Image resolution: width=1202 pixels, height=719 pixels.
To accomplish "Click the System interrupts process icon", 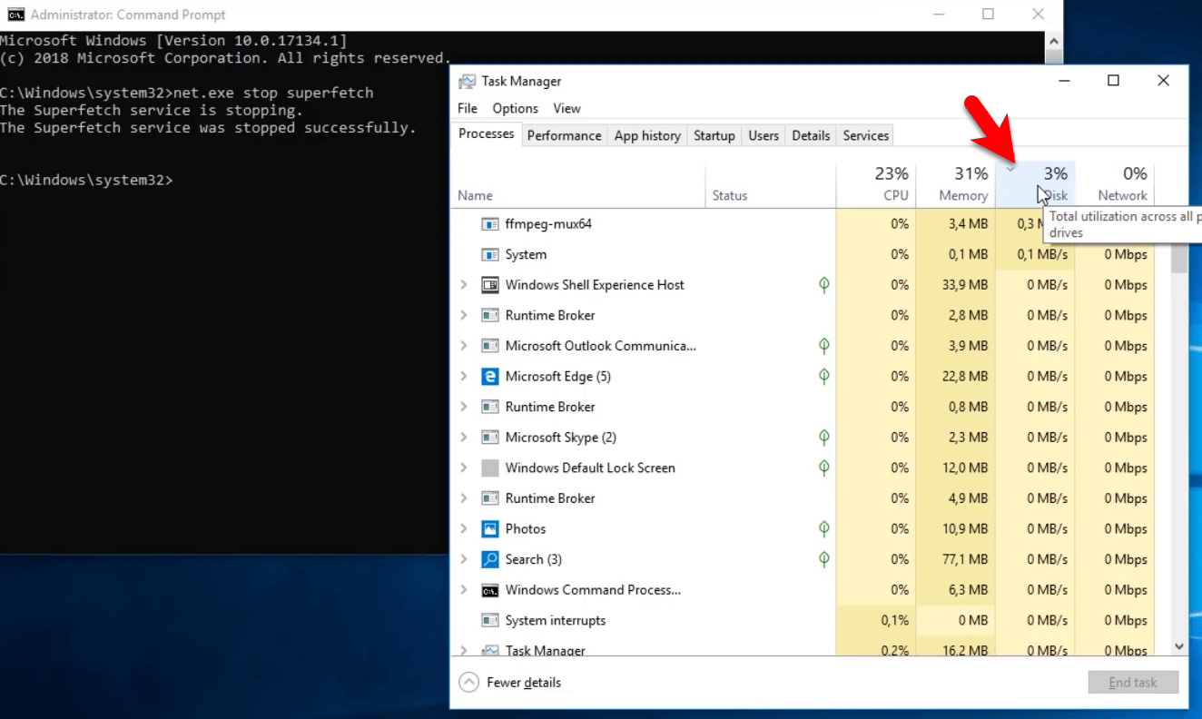I will click(490, 621).
